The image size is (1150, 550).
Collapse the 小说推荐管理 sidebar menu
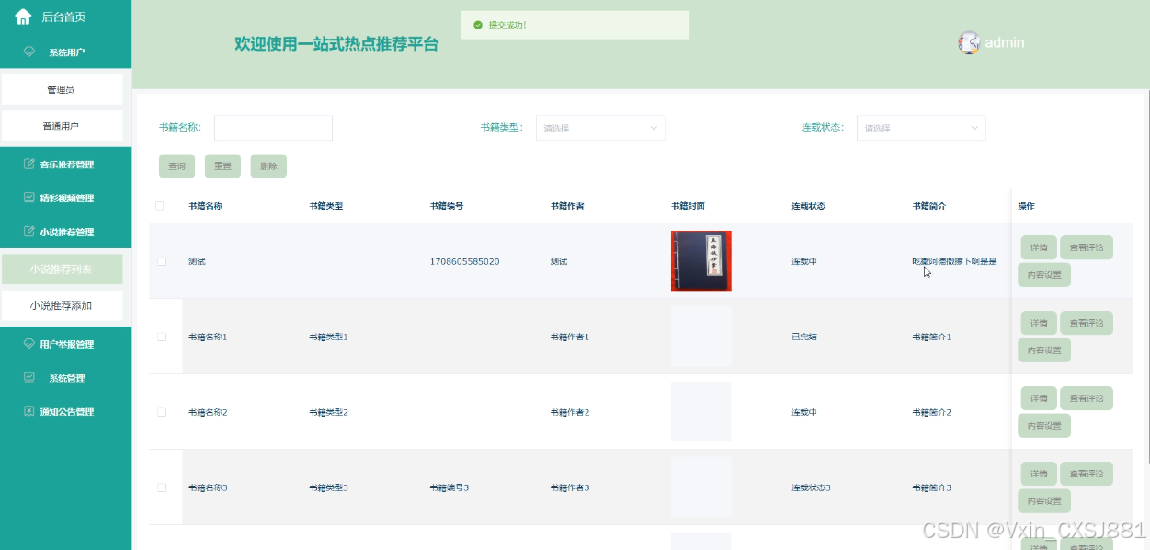pos(66,232)
